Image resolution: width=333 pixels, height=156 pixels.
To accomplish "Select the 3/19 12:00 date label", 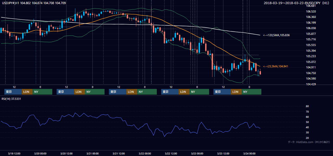I will 14,153.
